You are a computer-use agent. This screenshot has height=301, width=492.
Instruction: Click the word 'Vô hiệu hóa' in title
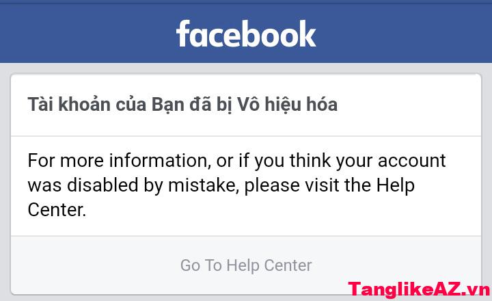tap(287, 104)
